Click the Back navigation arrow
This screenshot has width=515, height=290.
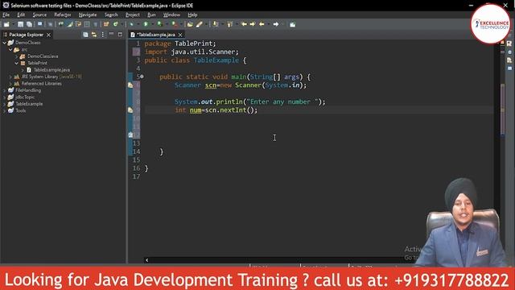pos(262,24)
